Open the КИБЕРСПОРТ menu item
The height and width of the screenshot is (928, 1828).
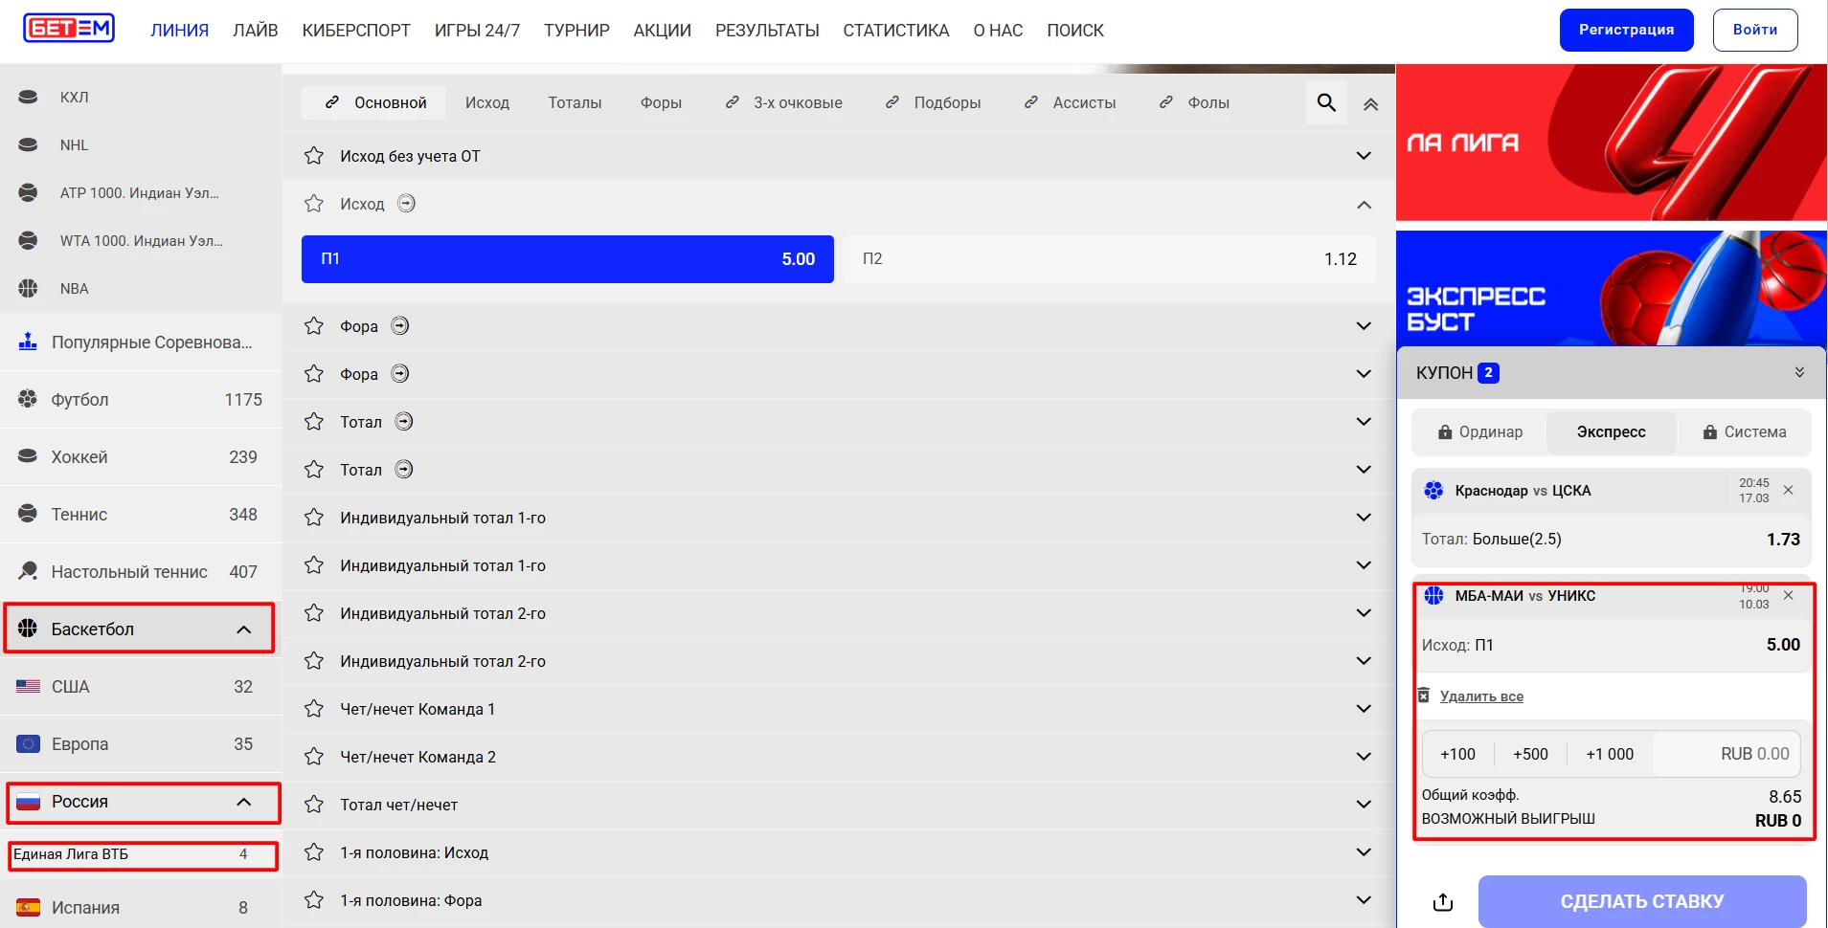point(355,31)
